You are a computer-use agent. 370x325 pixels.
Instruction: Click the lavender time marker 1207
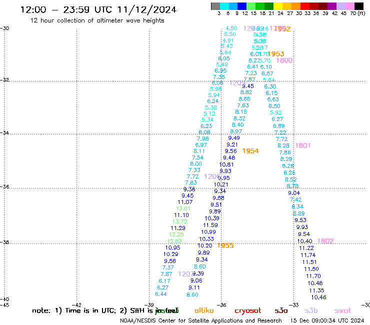click(x=185, y=274)
